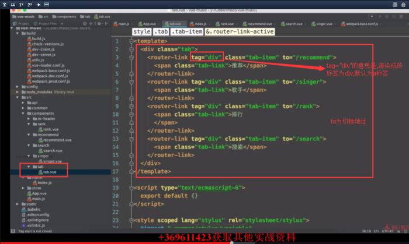The width and height of the screenshot is (409, 244).
Task: Switch to webpack.base.conf.js editor tab
Action: pos(359,24)
